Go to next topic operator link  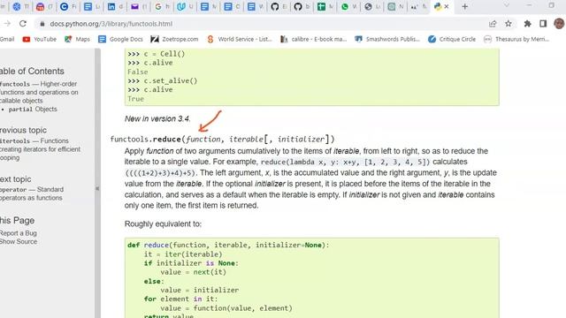click(32, 193)
